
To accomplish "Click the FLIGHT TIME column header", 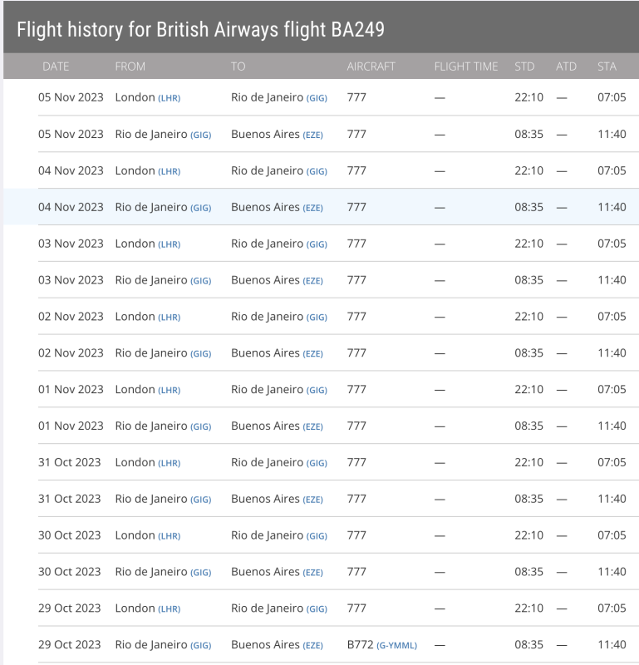I will pyautogui.click(x=465, y=66).
